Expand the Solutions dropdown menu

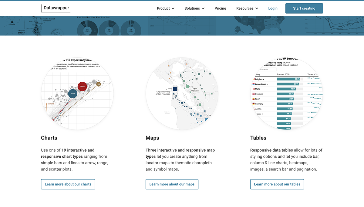194,8
